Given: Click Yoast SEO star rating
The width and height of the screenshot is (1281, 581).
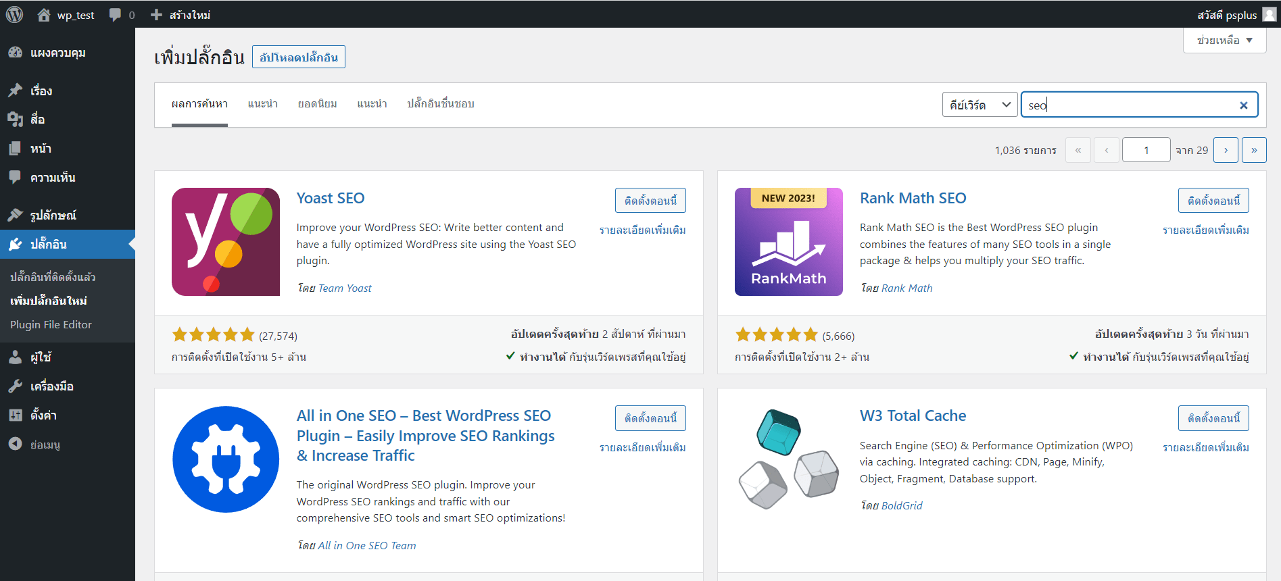Looking at the screenshot, I should point(213,334).
